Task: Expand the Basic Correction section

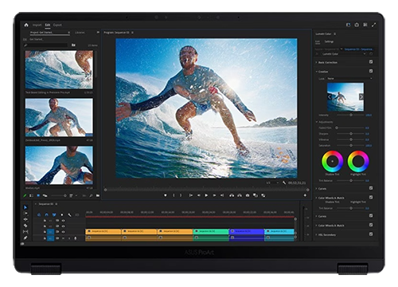Action: (x=317, y=62)
